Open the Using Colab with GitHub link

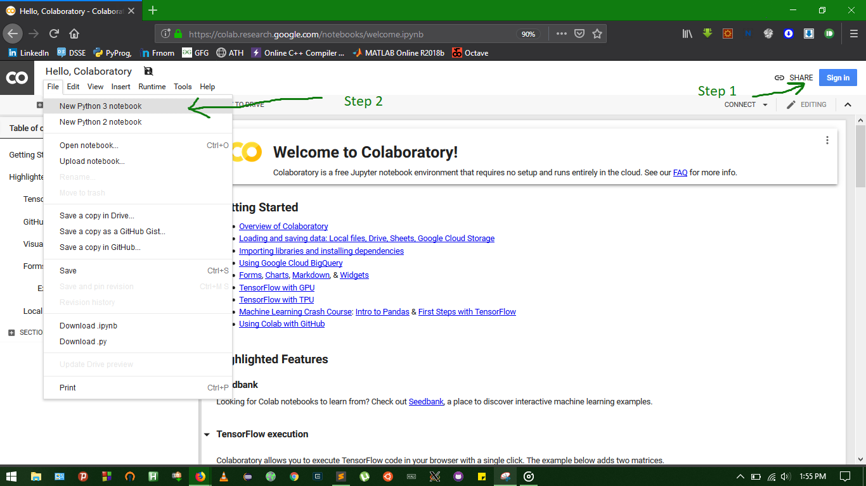pos(281,324)
